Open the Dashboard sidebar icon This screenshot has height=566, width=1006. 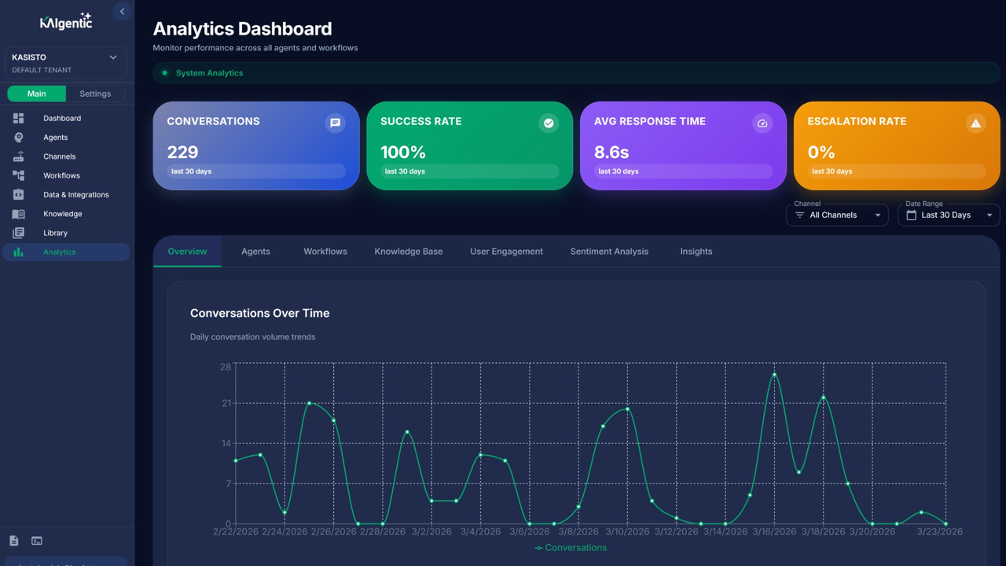(x=18, y=118)
